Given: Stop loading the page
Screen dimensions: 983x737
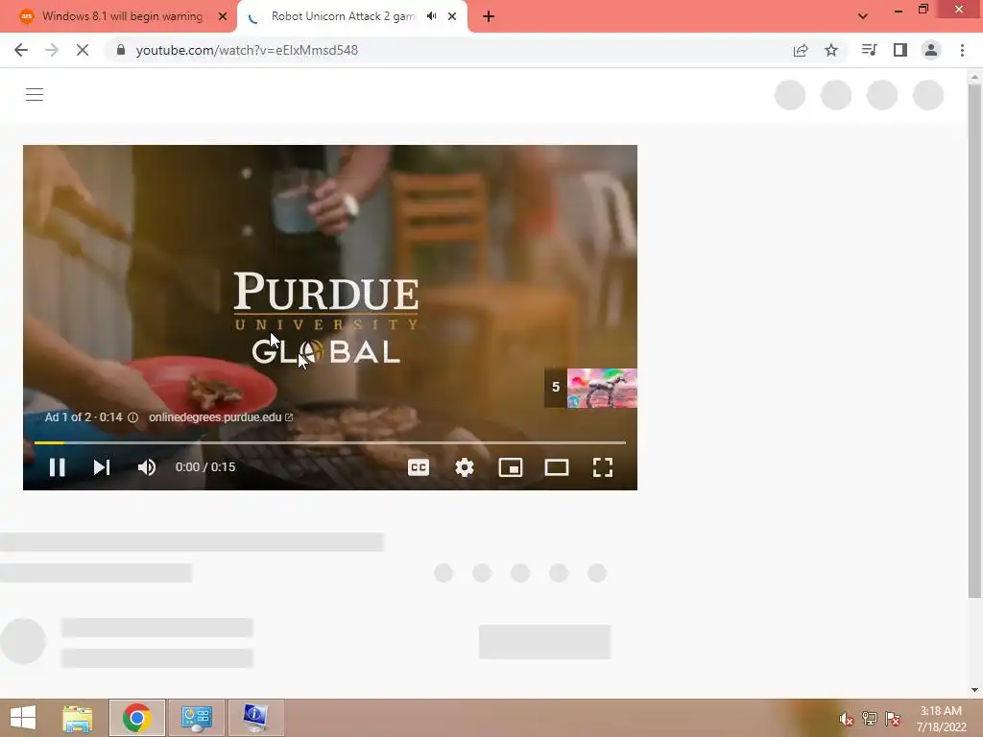Looking at the screenshot, I should 83,50.
